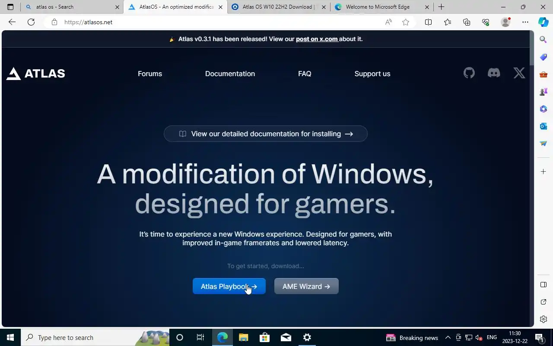553x346 pixels.
Task: Open Collections in Edge toolbar
Action: [x=467, y=22]
